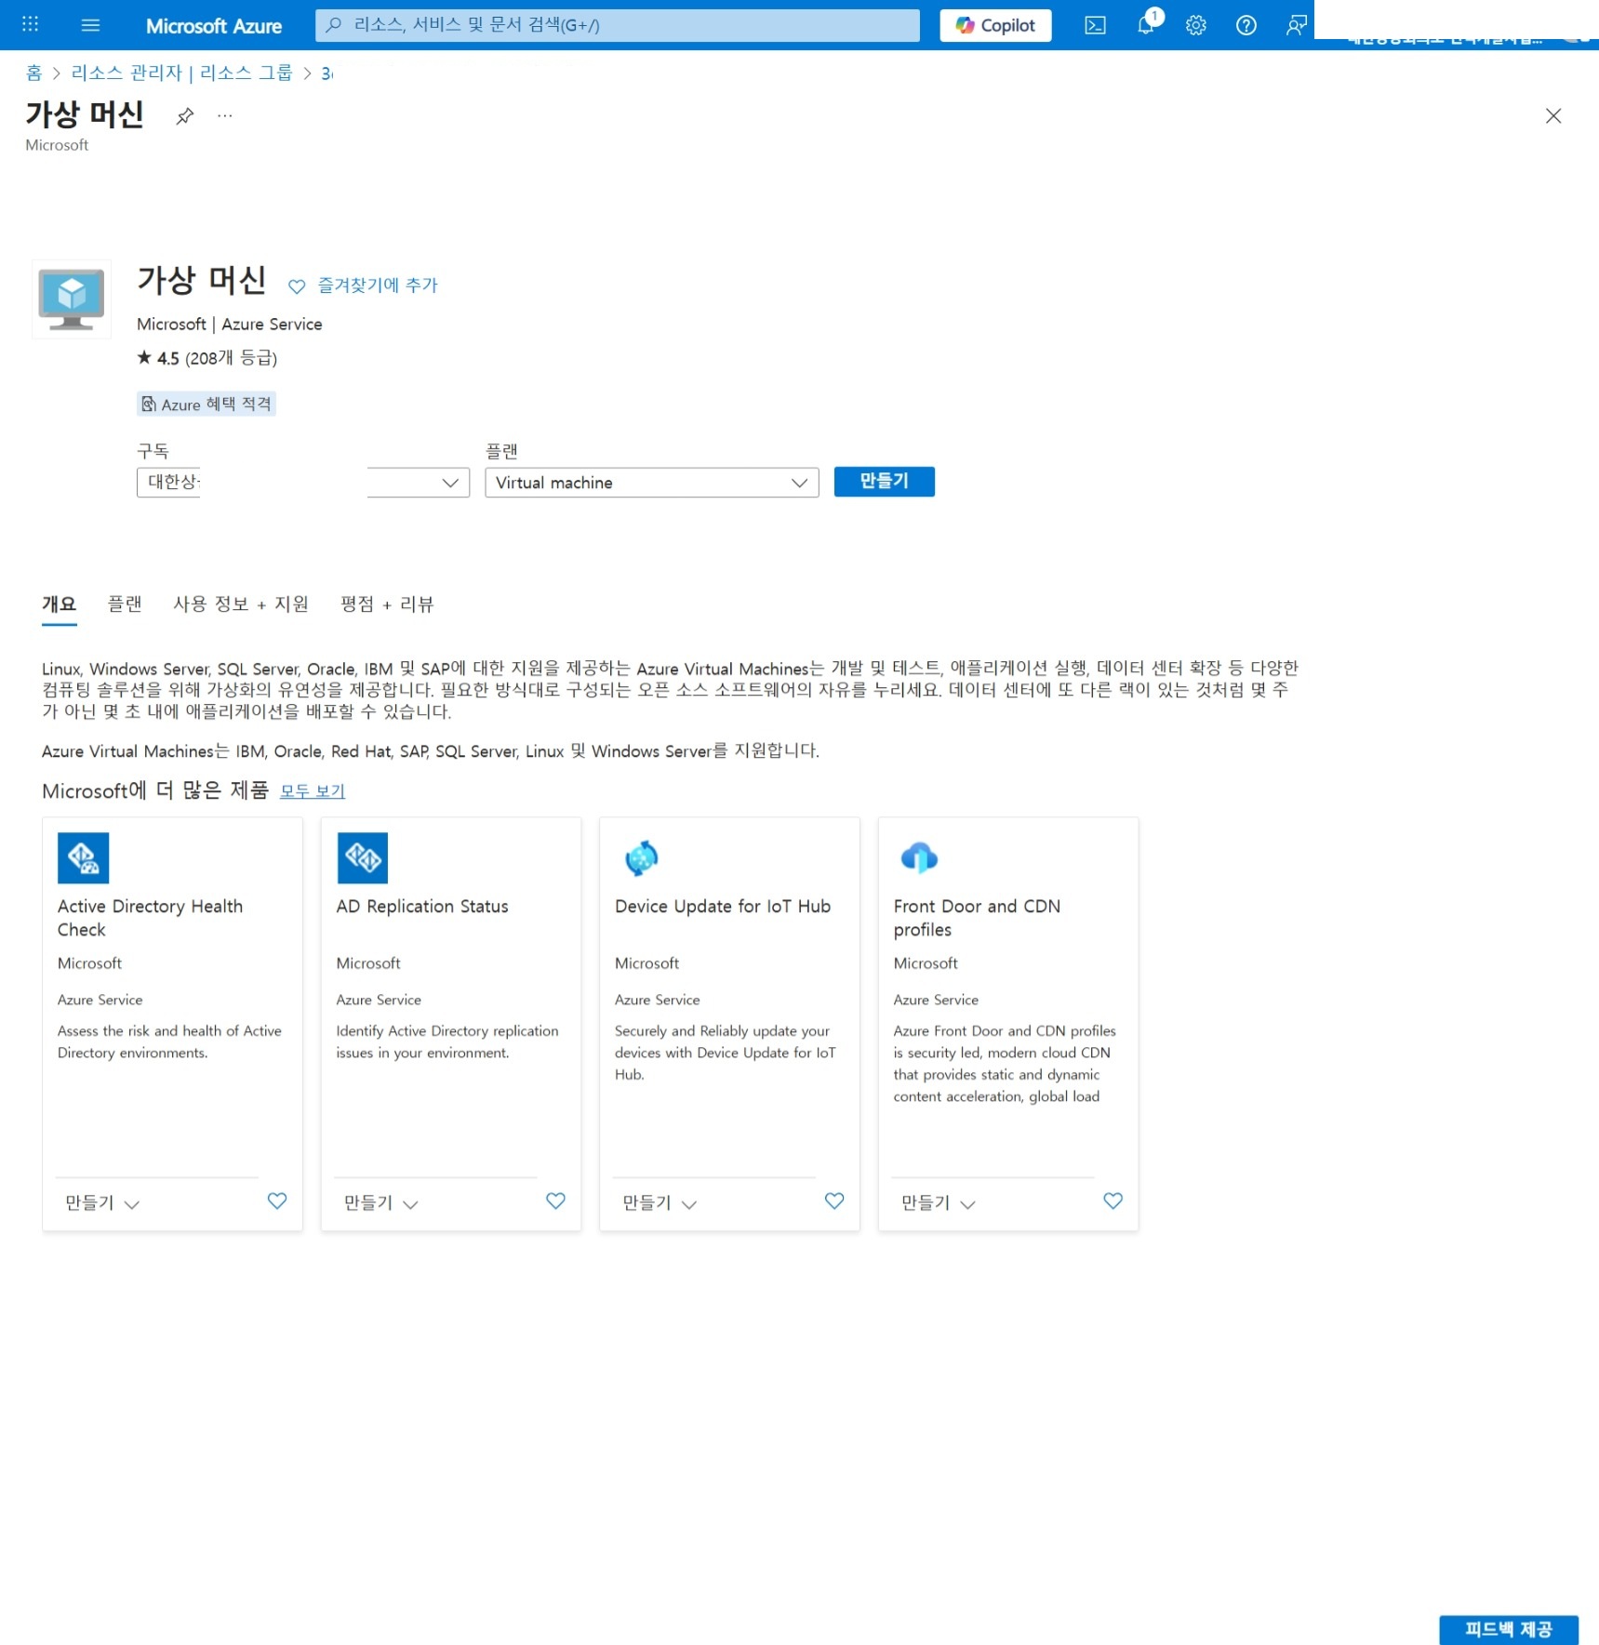Open the notifications bell
This screenshot has width=1599, height=1645.
[1144, 25]
